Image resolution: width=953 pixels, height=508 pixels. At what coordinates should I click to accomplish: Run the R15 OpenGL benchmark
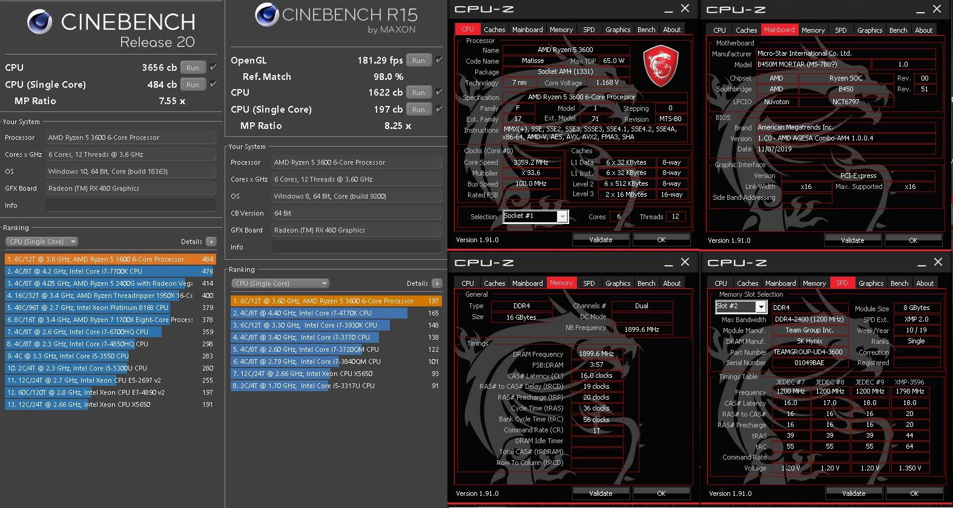418,61
